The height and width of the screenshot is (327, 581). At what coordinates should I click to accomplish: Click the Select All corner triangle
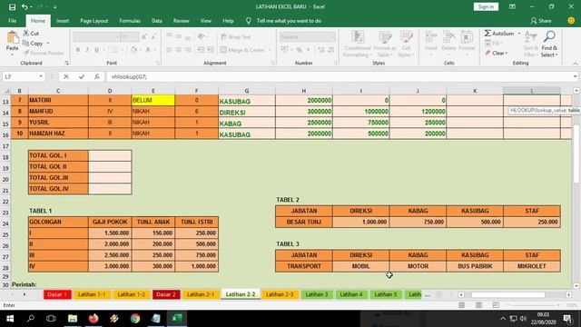[6, 91]
